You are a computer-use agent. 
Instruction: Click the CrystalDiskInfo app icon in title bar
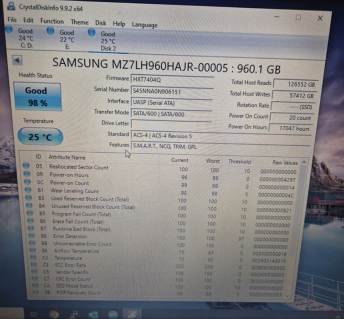11,6
